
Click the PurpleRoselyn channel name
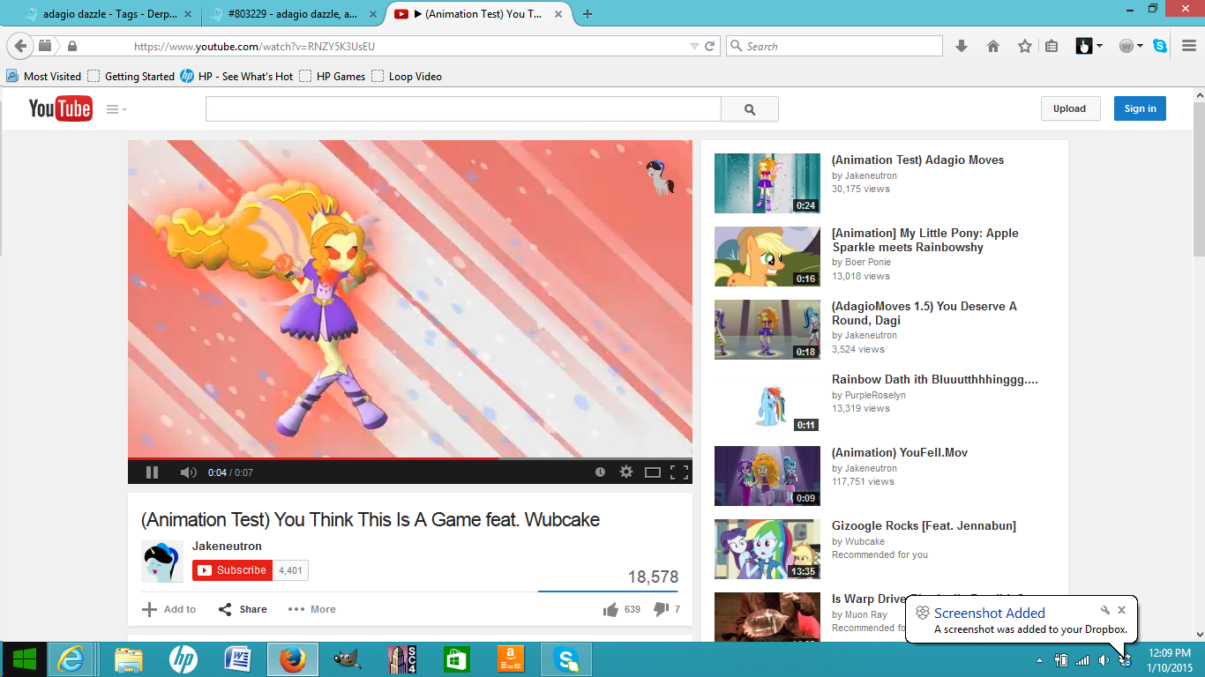click(x=875, y=396)
